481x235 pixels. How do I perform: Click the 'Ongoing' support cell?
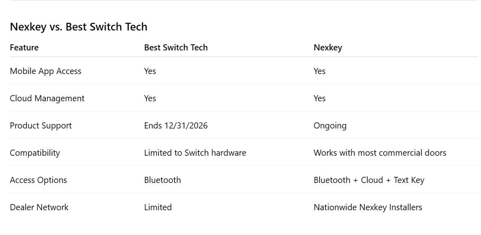[330, 126]
